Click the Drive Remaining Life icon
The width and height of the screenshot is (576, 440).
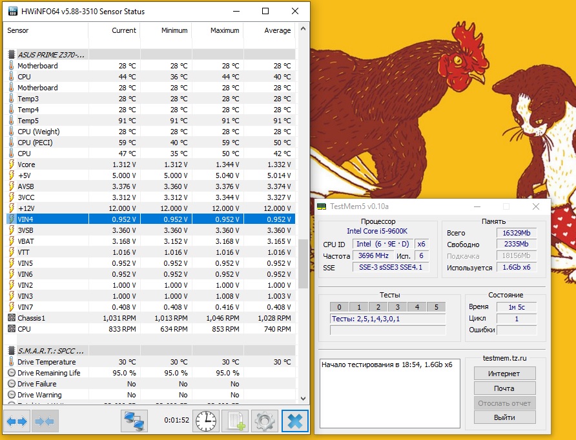(12, 373)
